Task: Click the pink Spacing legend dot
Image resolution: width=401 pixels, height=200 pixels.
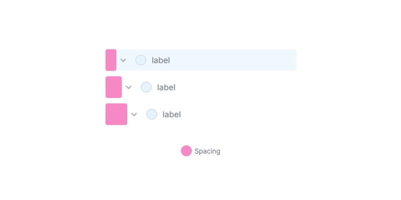Action: point(186,150)
